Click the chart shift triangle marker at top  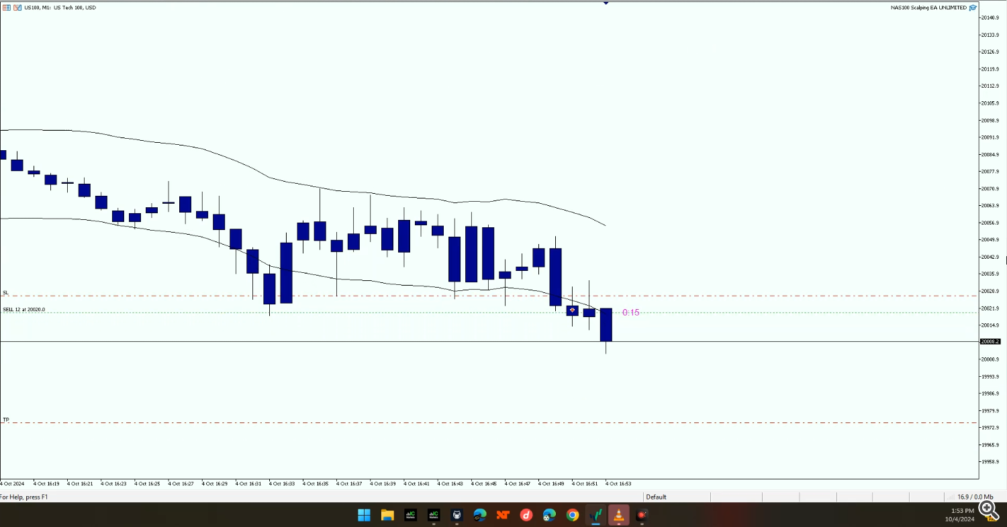(606, 3)
